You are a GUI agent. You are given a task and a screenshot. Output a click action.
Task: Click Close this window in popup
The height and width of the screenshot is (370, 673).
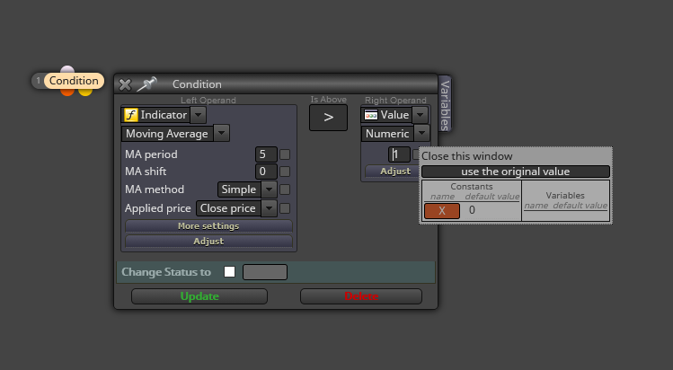467,156
